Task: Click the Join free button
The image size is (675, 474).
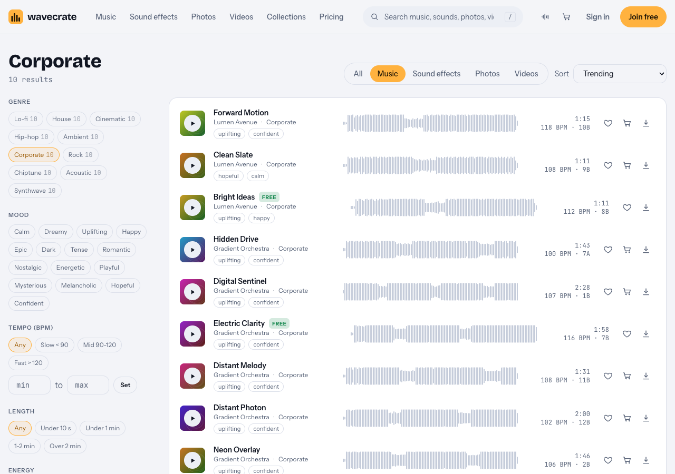Action: pos(643,17)
